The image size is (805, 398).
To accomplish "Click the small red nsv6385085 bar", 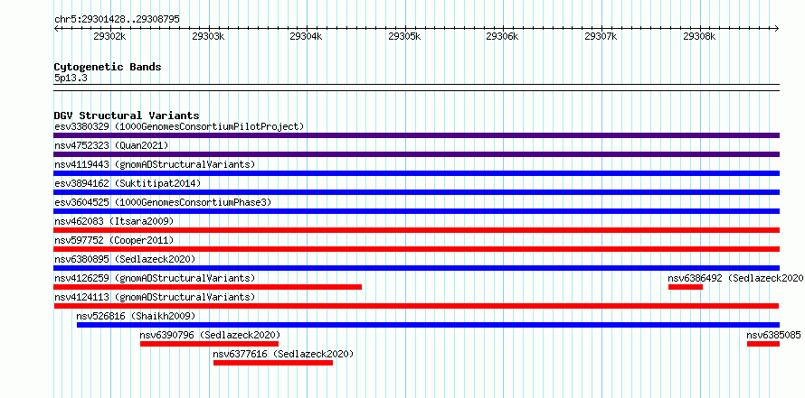I will 763,344.
